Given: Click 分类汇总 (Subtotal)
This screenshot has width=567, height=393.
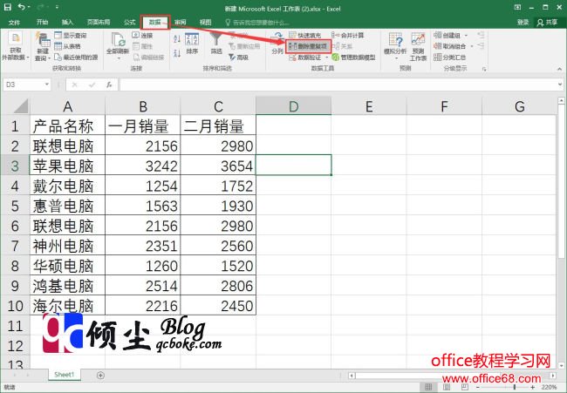Looking at the screenshot, I should click(x=450, y=57).
